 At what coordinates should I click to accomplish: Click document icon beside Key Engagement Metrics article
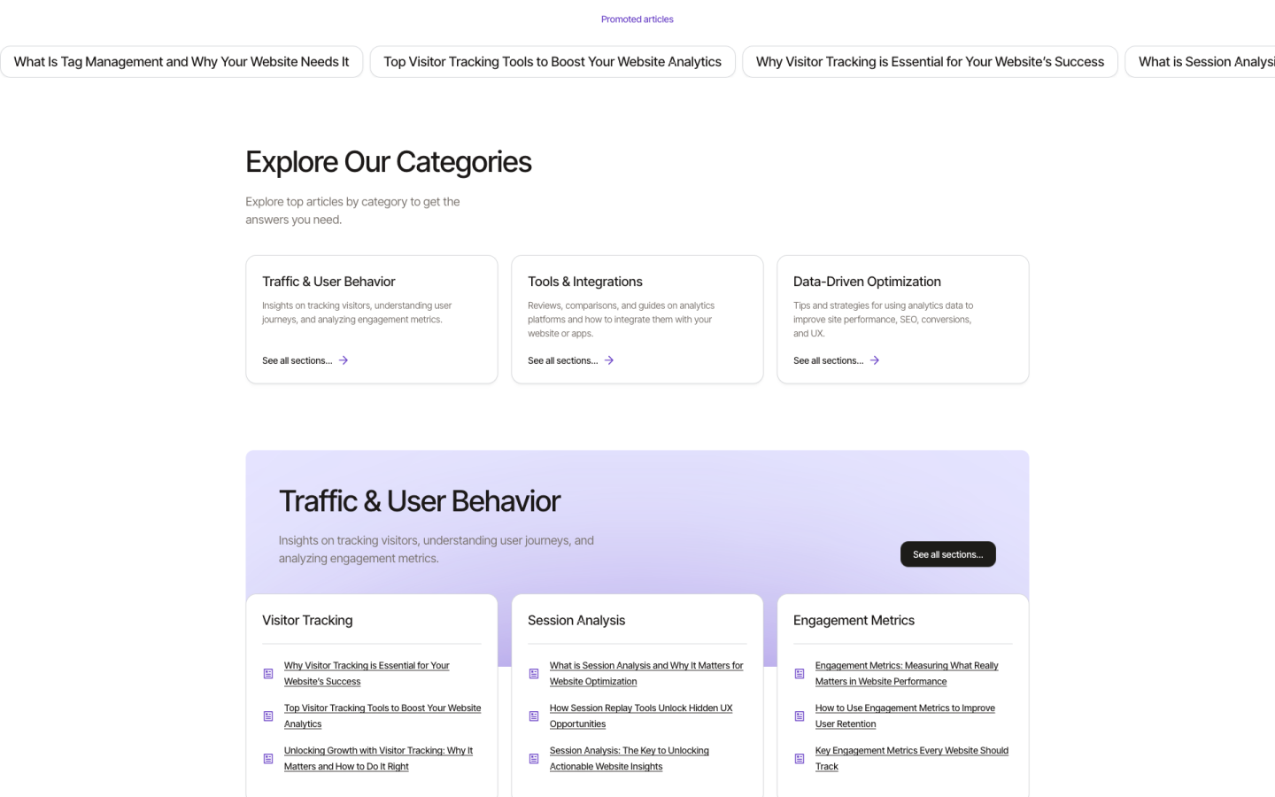click(800, 759)
